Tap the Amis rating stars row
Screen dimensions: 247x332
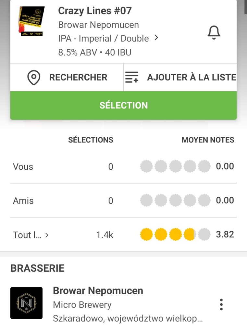pos(175,201)
